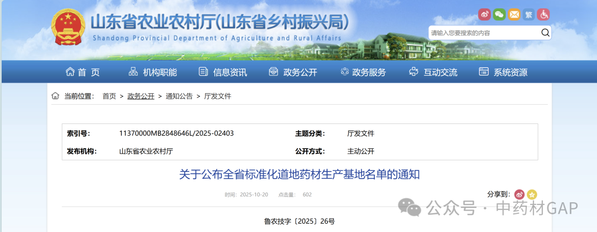
Task: Open the 机构职能 navigation menu
Action: [x=153, y=72]
